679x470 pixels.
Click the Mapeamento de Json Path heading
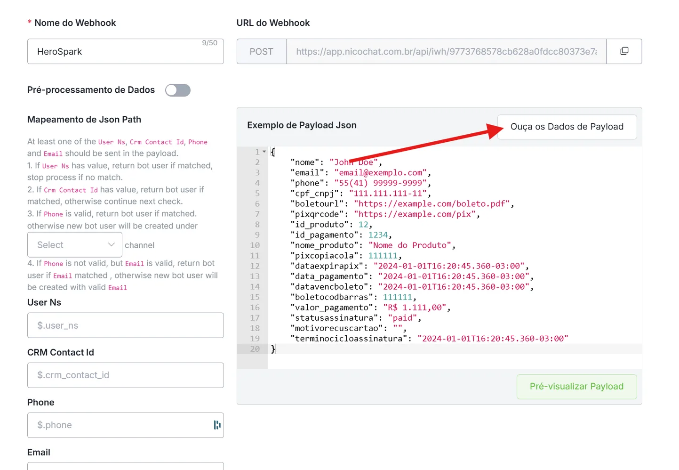click(84, 120)
